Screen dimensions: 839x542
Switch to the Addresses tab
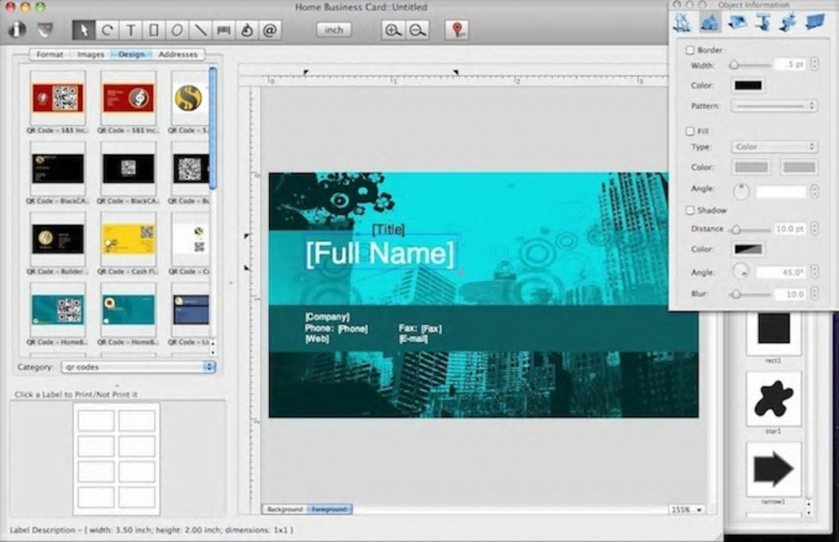point(178,54)
